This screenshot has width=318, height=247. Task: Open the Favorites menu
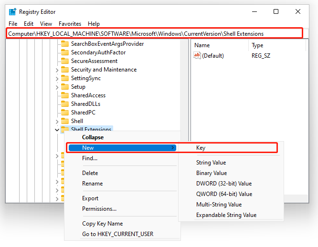pyautogui.click(x=70, y=24)
